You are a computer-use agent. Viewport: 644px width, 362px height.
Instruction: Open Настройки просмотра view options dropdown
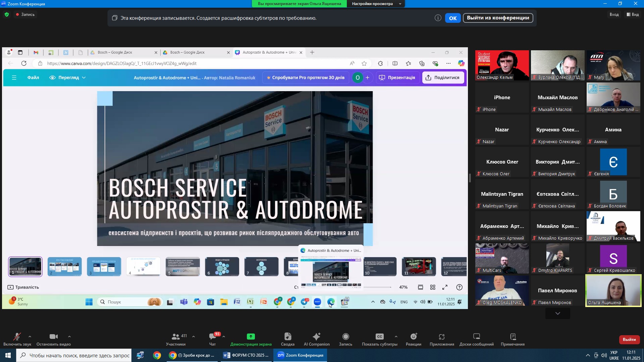[376, 4]
